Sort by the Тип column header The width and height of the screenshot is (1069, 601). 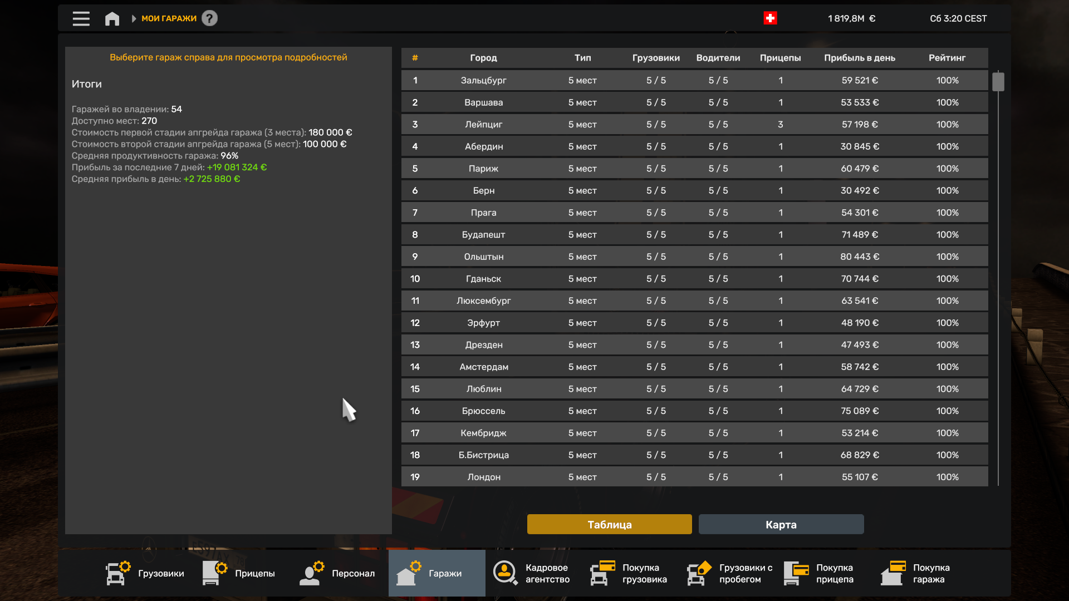pos(582,58)
